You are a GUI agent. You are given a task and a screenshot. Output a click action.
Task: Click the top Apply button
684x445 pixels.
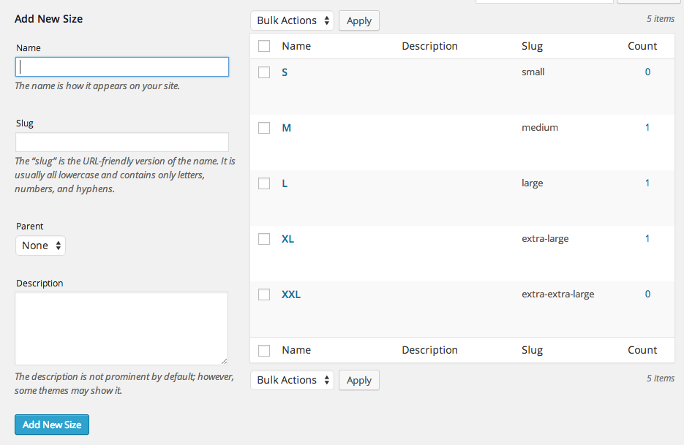[359, 20]
